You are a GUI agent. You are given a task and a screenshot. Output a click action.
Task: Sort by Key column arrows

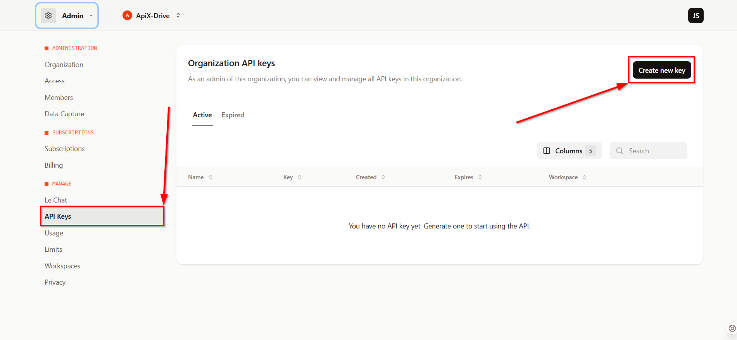tap(299, 177)
